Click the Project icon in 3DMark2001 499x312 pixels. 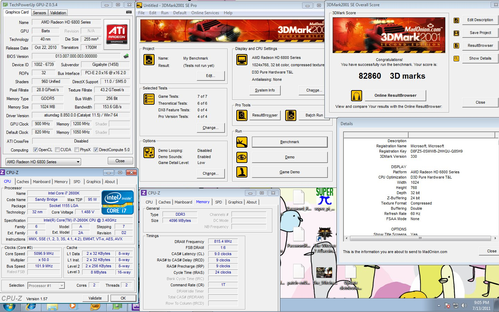149,60
